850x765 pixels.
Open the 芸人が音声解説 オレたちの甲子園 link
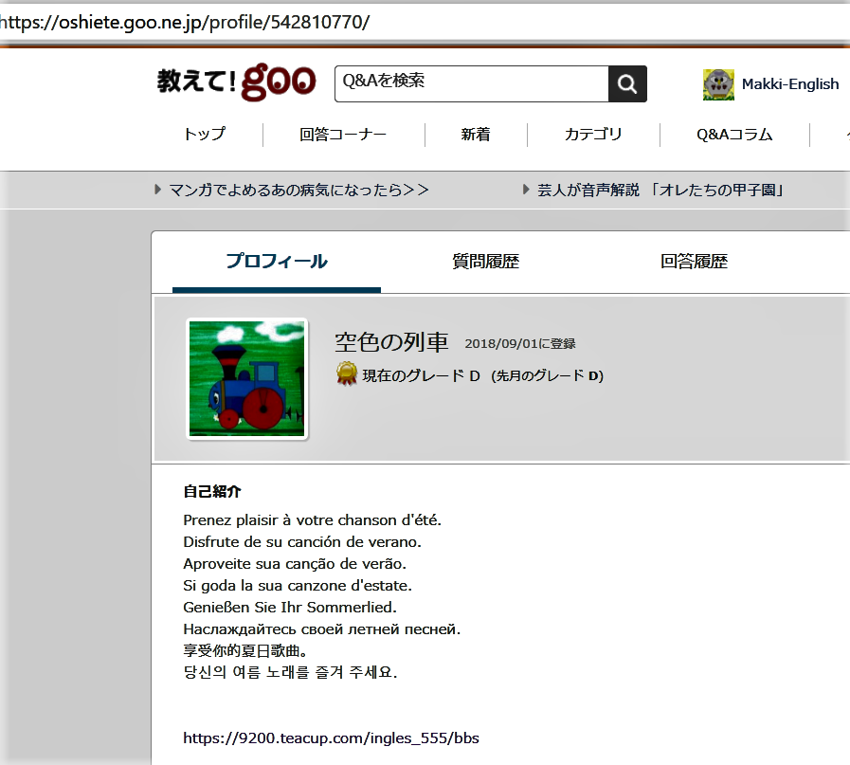point(660,191)
